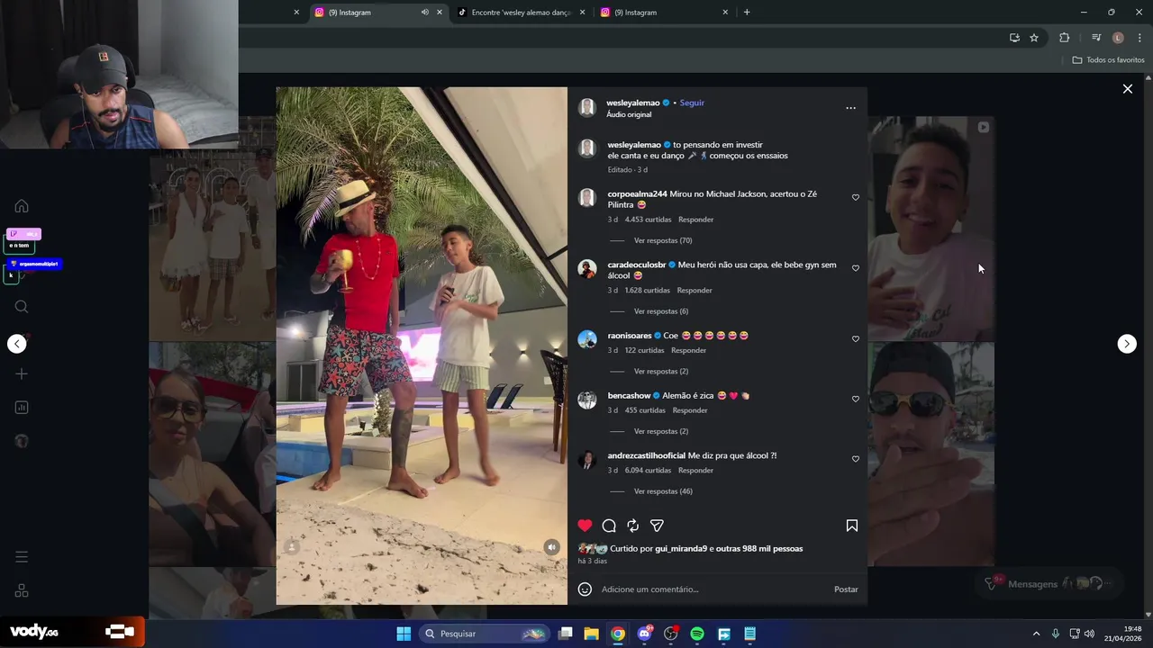Viewport: 1153px width, 648px height.
Task: Unmute the video with the speaker icon
Action: click(551, 547)
